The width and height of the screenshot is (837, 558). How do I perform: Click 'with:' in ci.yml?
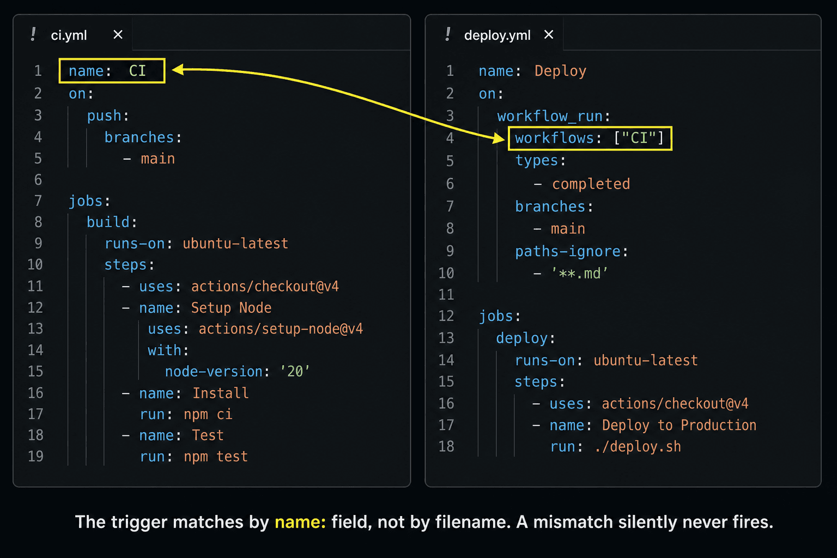point(168,350)
